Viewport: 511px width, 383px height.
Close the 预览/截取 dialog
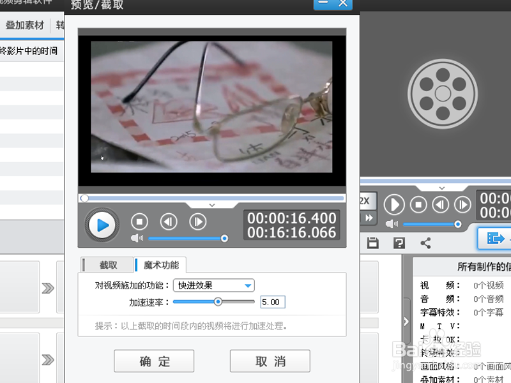coord(343,3)
